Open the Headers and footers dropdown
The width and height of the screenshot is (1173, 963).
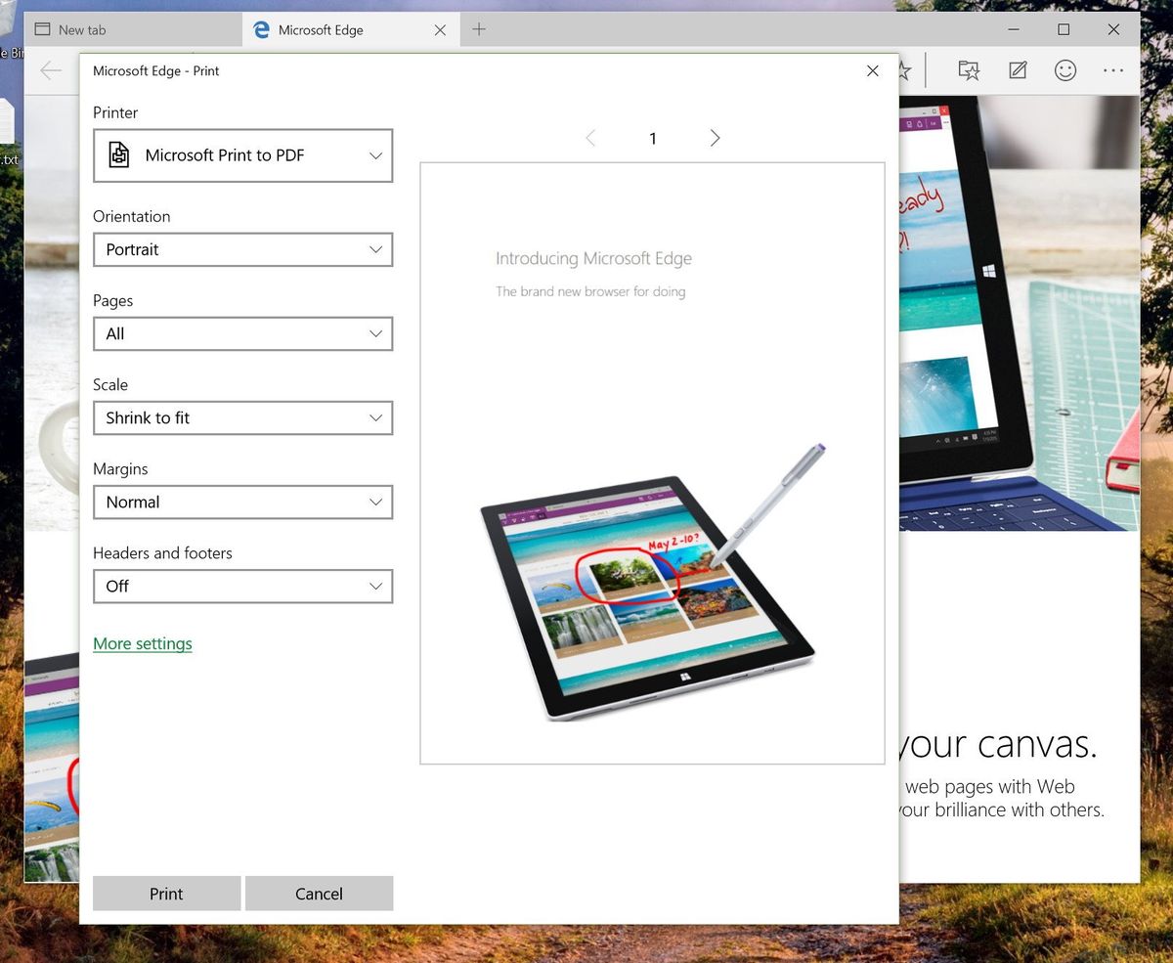tap(242, 586)
